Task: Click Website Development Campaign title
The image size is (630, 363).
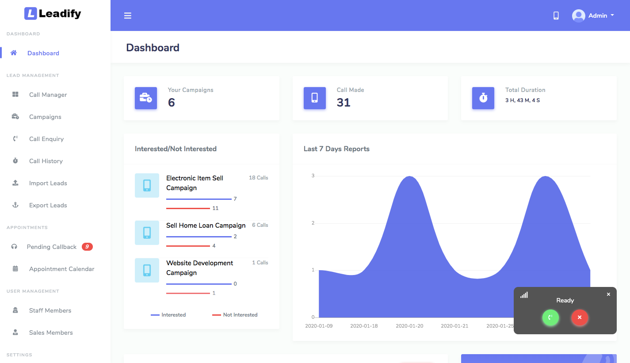Action: 199,268
